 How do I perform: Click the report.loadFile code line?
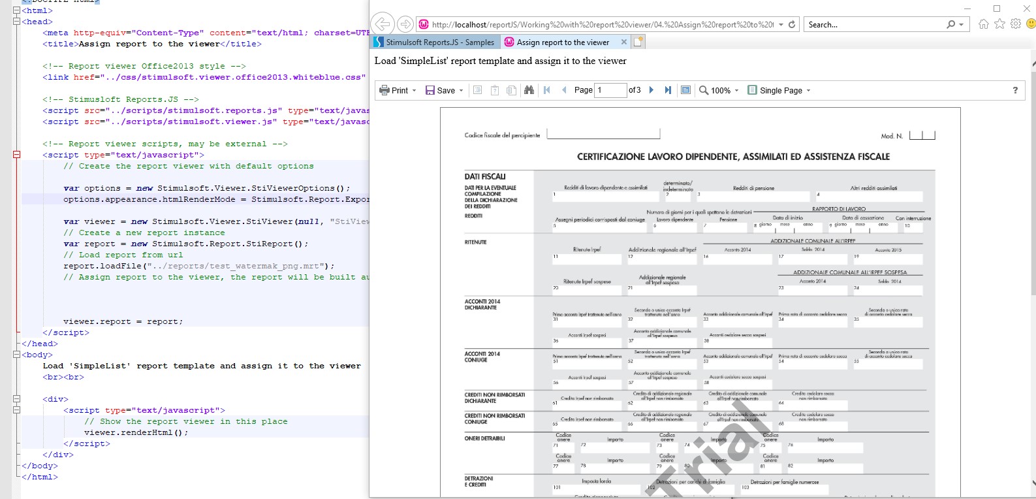tap(198, 266)
